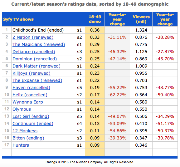Click the ratings data page heading
Viewport: 180px width, 167px height.
[90, 4]
